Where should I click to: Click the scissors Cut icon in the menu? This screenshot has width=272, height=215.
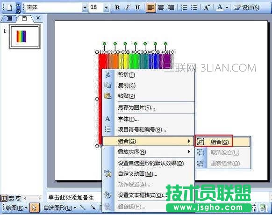[x=107, y=75]
